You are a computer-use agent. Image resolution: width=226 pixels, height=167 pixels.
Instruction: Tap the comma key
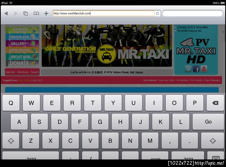point(170,141)
